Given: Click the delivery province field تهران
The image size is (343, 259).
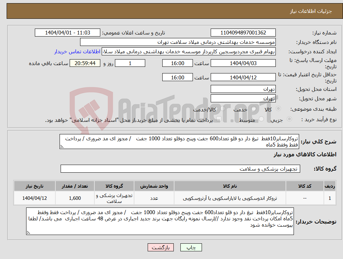Looking at the screenshot, I should [x=243, y=89].
